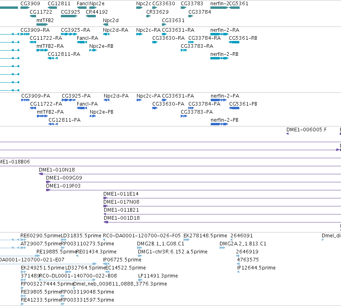Click the IP12644.5prime EST label
This screenshot has height=306, width=341.
point(256,268)
